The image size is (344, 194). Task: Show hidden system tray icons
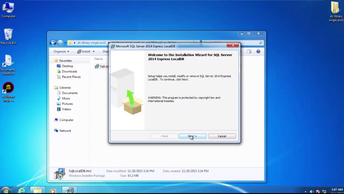click(x=305, y=192)
